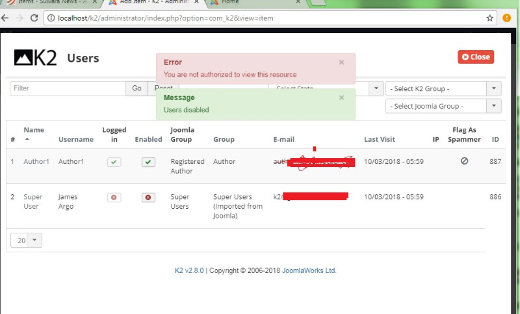Click the James Argo username cell

[x=68, y=202]
